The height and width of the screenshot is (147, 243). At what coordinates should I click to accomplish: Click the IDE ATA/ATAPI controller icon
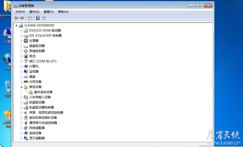click(x=26, y=36)
